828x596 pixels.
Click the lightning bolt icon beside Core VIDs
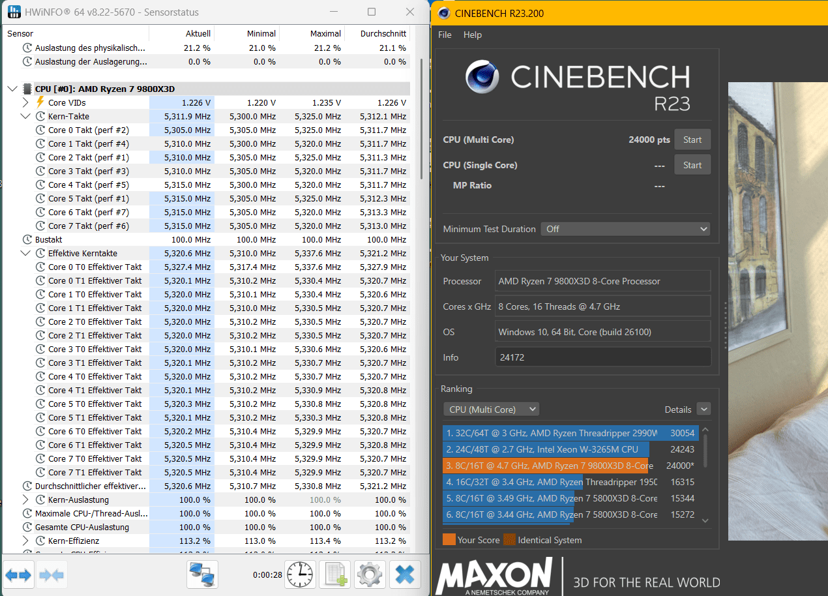coord(40,102)
